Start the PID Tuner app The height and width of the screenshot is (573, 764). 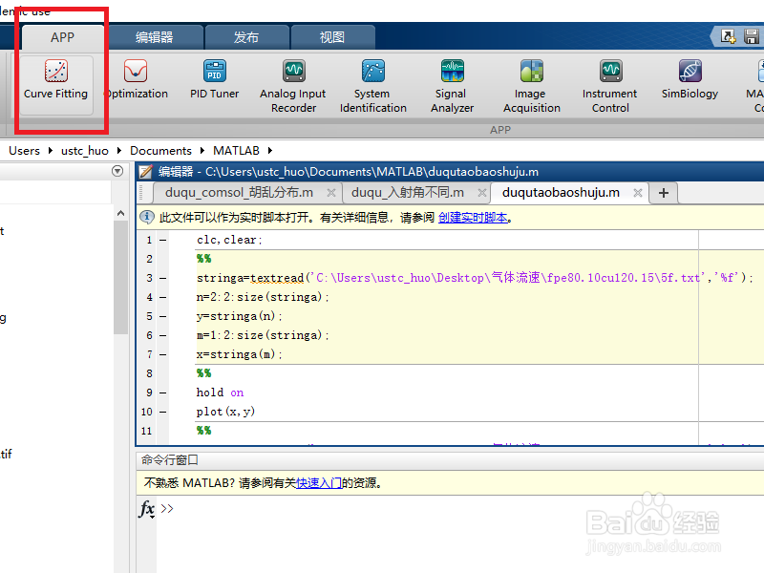[214, 80]
